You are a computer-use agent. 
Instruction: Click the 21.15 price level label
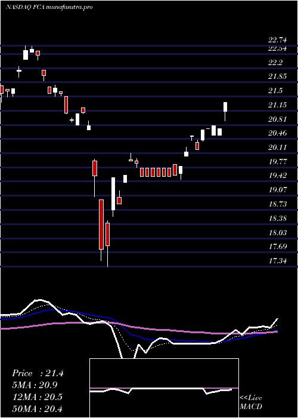click(x=278, y=105)
